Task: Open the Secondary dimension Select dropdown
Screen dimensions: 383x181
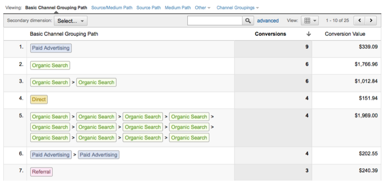Action: (71, 20)
